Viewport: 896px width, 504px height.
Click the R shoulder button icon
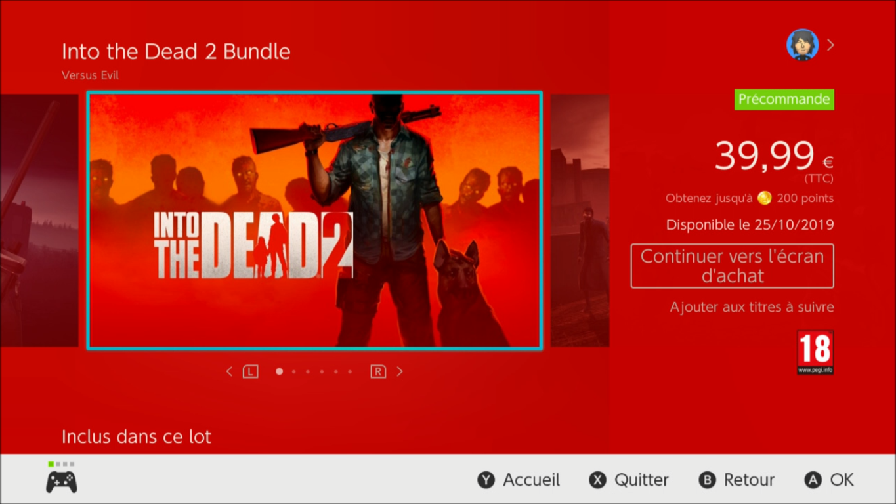tap(378, 371)
